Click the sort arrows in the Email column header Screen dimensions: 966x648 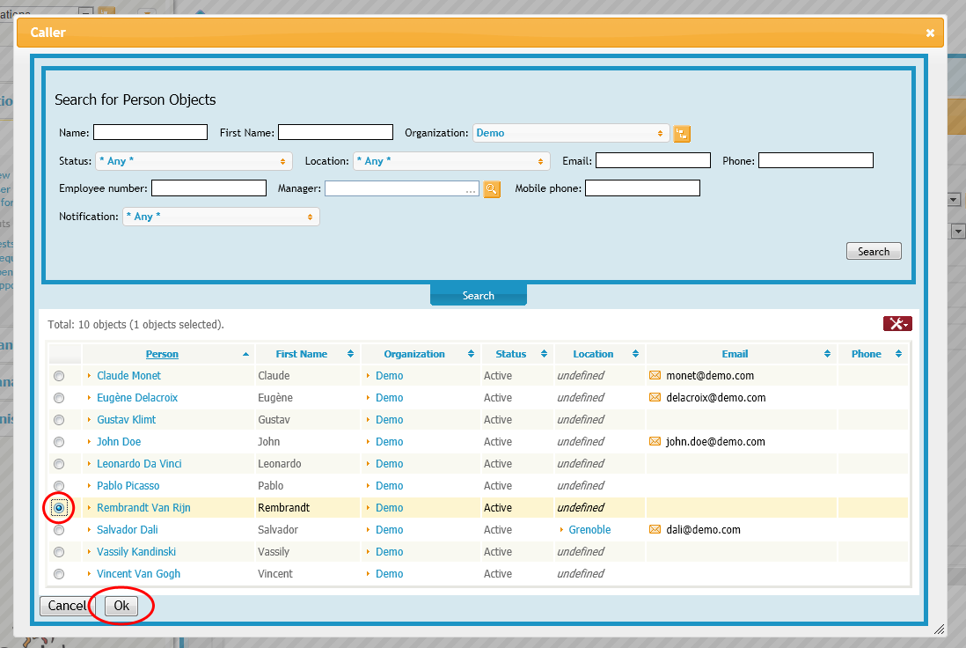[827, 354]
